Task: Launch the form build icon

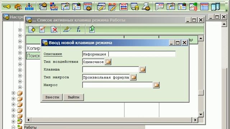Action: pyautogui.click(x=54, y=6)
